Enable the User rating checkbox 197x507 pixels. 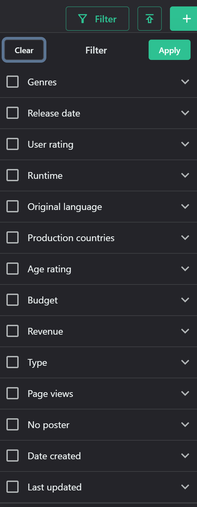pyautogui.click(x=13, y=144)
